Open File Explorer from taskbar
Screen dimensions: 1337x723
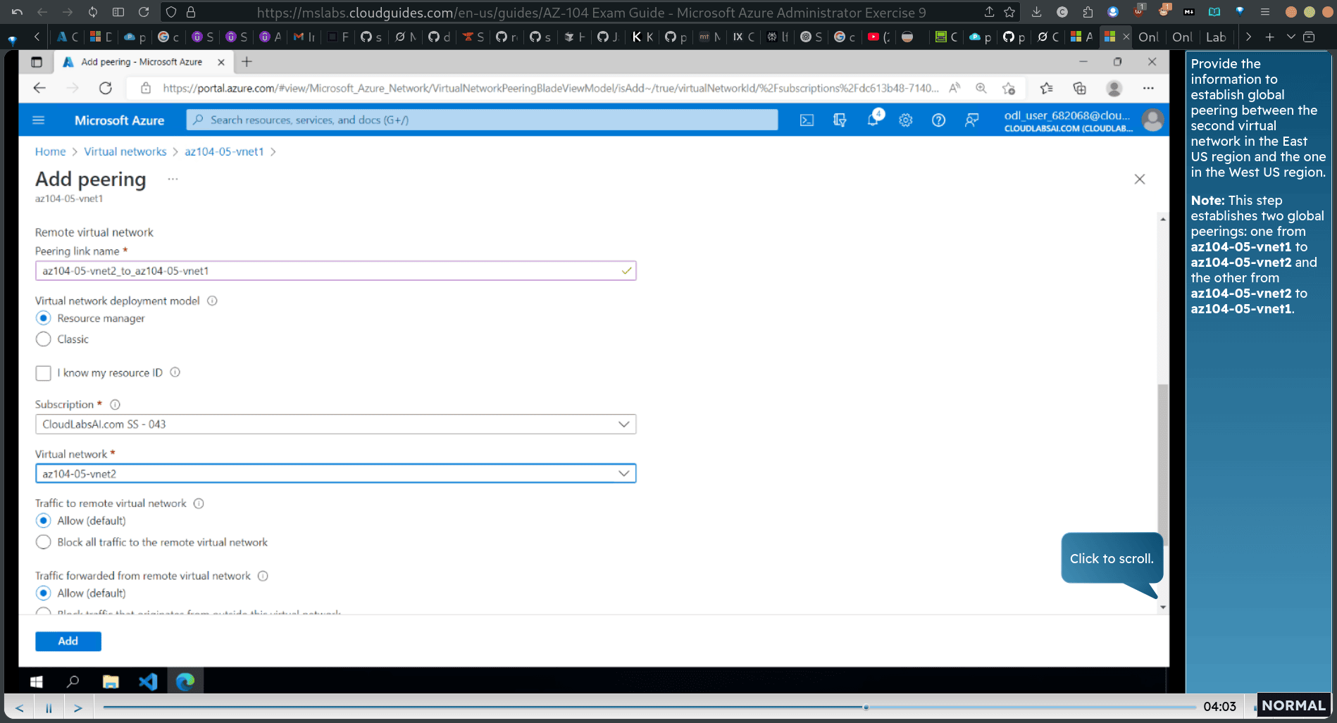pyautogui.click(x=111, y=681)
